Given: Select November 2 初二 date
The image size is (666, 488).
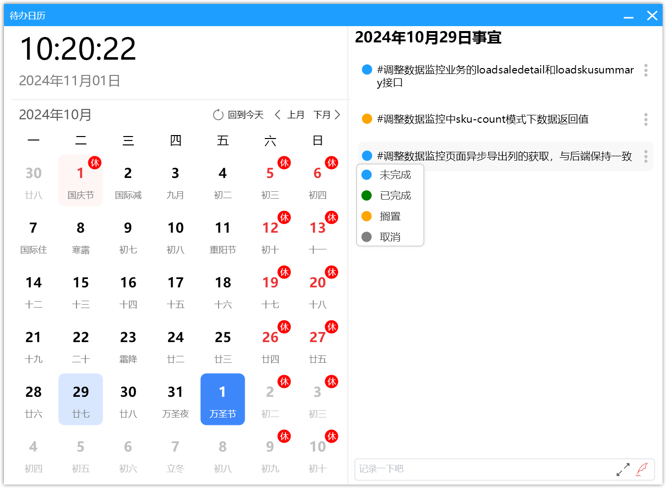Looking at the screenshot, I should (x=270, y=399).
